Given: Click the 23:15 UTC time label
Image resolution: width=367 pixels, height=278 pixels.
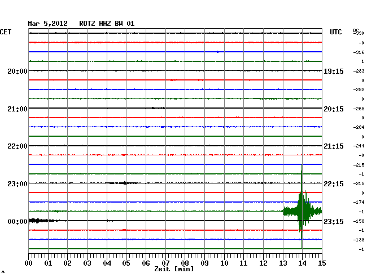Looking at the screenshot, I should point(334,222).
